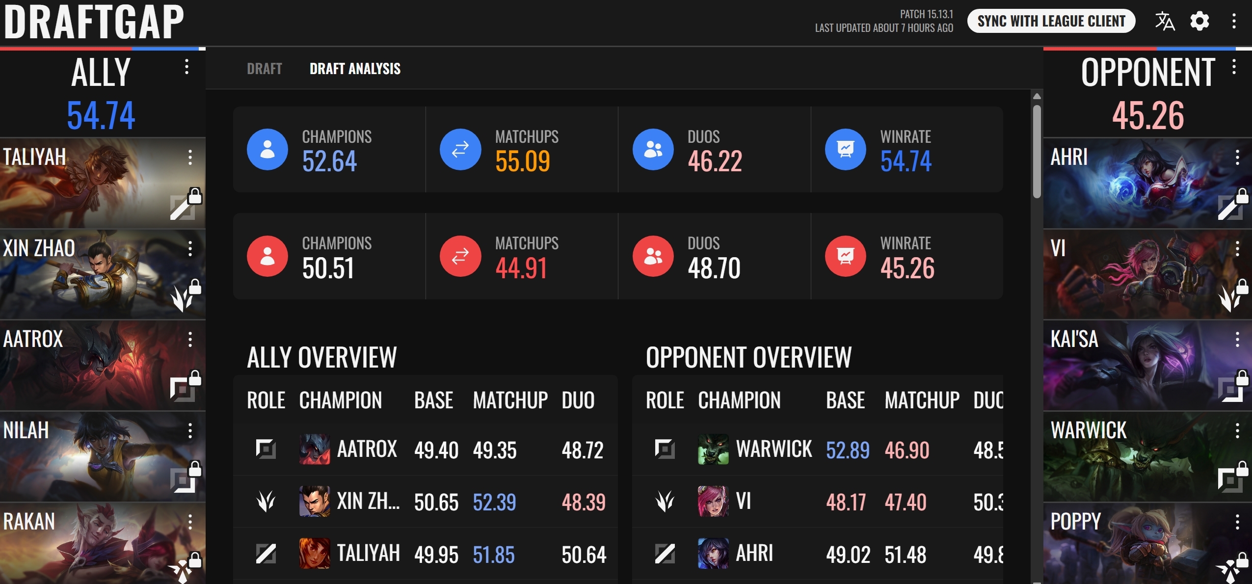This screenshot has width=1252, height=584.
Task: Click Warwick name in Opponent Overview
Action: pos(774,449)
